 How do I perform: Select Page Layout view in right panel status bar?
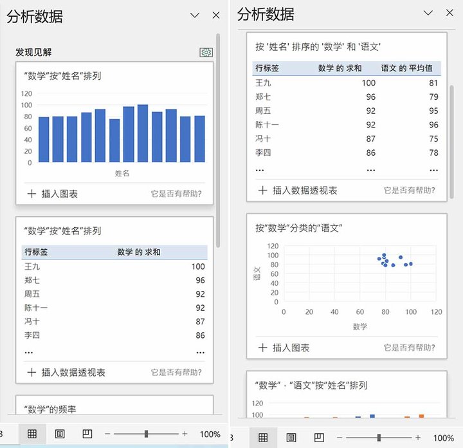pos(291,438)
